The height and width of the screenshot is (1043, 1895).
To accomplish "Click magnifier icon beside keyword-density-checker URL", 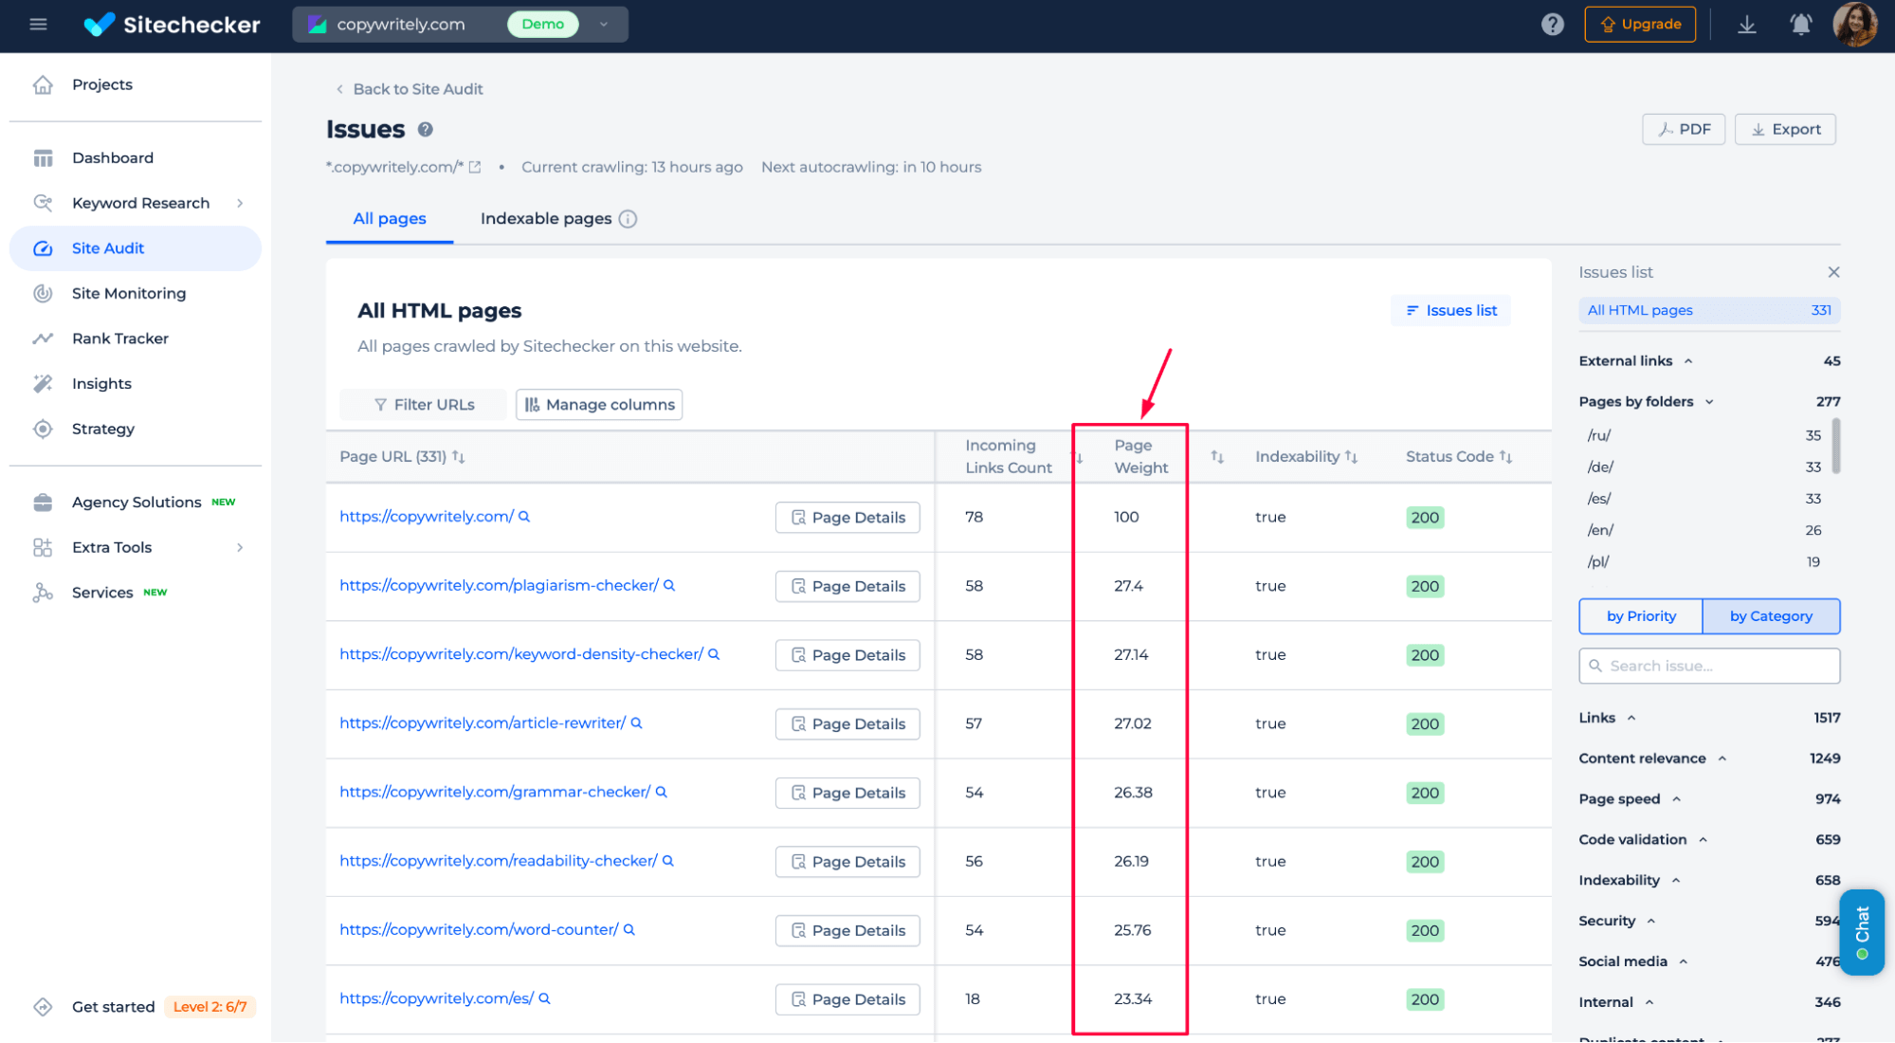I will coord(714,654).
